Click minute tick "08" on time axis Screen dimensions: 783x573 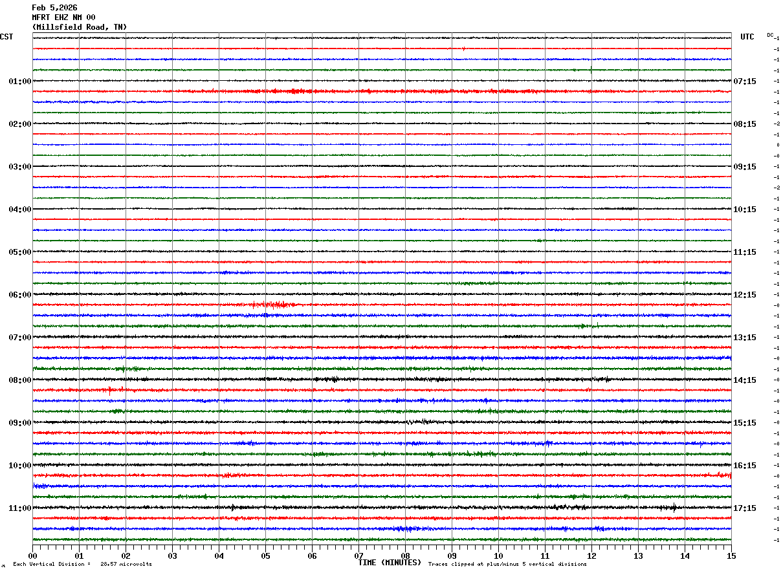click(405, 556)
